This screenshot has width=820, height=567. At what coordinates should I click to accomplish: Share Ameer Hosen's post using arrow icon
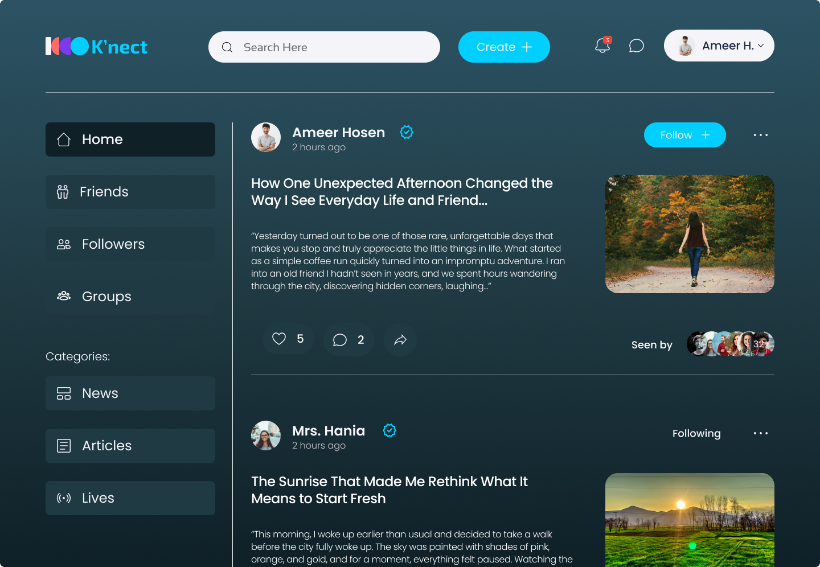[x=400, y=340]
